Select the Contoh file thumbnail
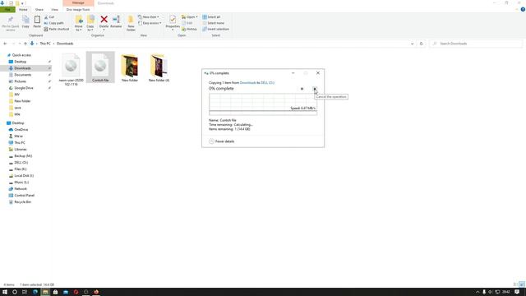The height and width of the screenshot is (296, 526). click(100, 67)
